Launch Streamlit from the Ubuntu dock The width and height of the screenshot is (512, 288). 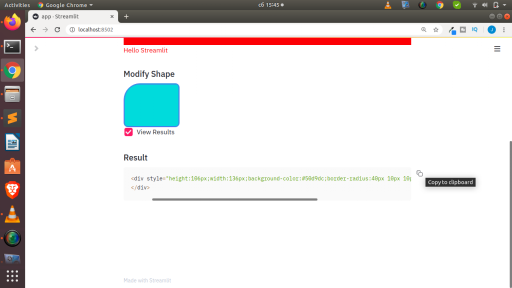pyautogui.click(x=11, y=118)
